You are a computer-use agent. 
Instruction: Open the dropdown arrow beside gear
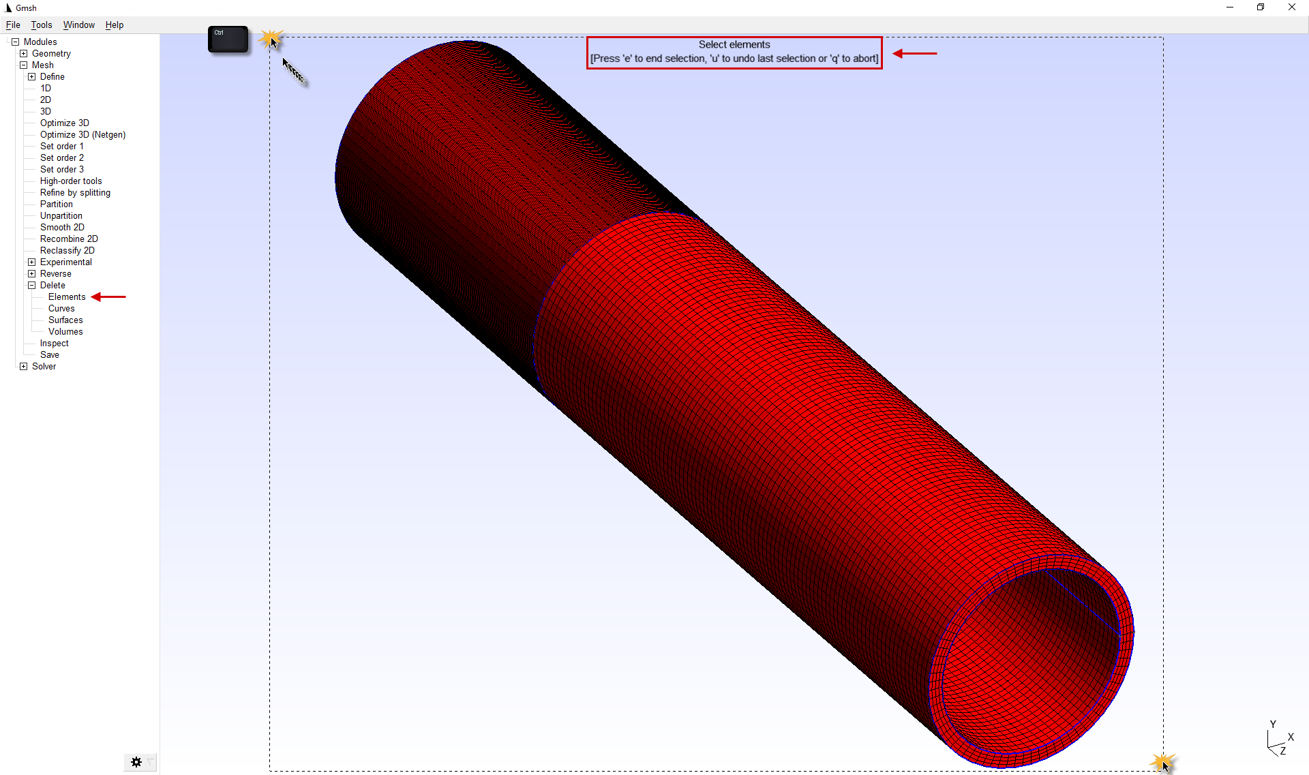151,762
